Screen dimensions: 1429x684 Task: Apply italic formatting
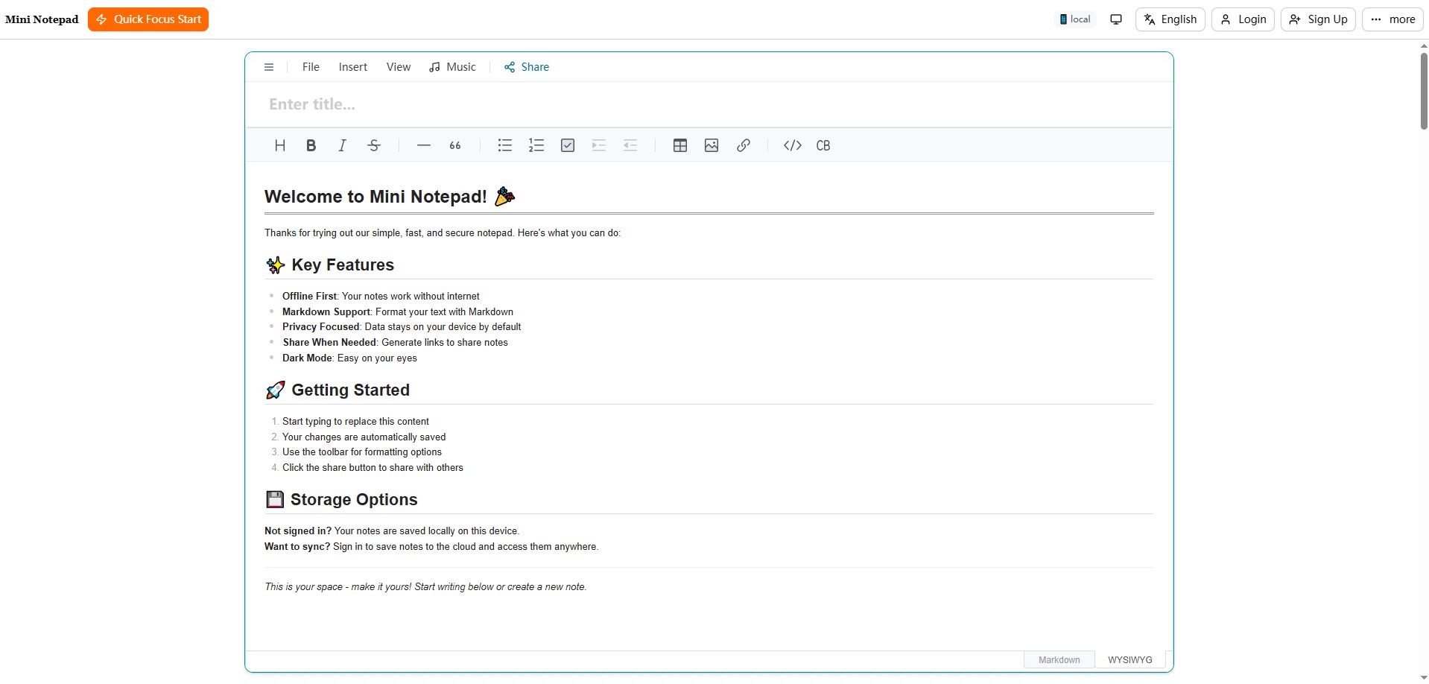click(342, 145)
